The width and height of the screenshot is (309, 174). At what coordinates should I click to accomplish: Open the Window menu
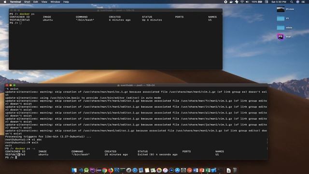55,2
